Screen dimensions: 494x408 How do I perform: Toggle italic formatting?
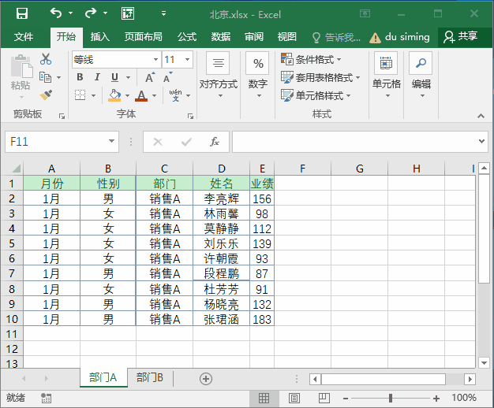97,77
